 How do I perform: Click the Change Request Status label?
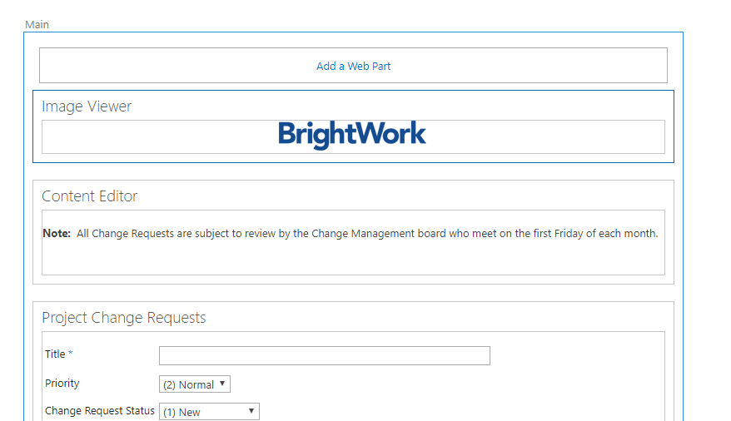click(x=100, y=411)
